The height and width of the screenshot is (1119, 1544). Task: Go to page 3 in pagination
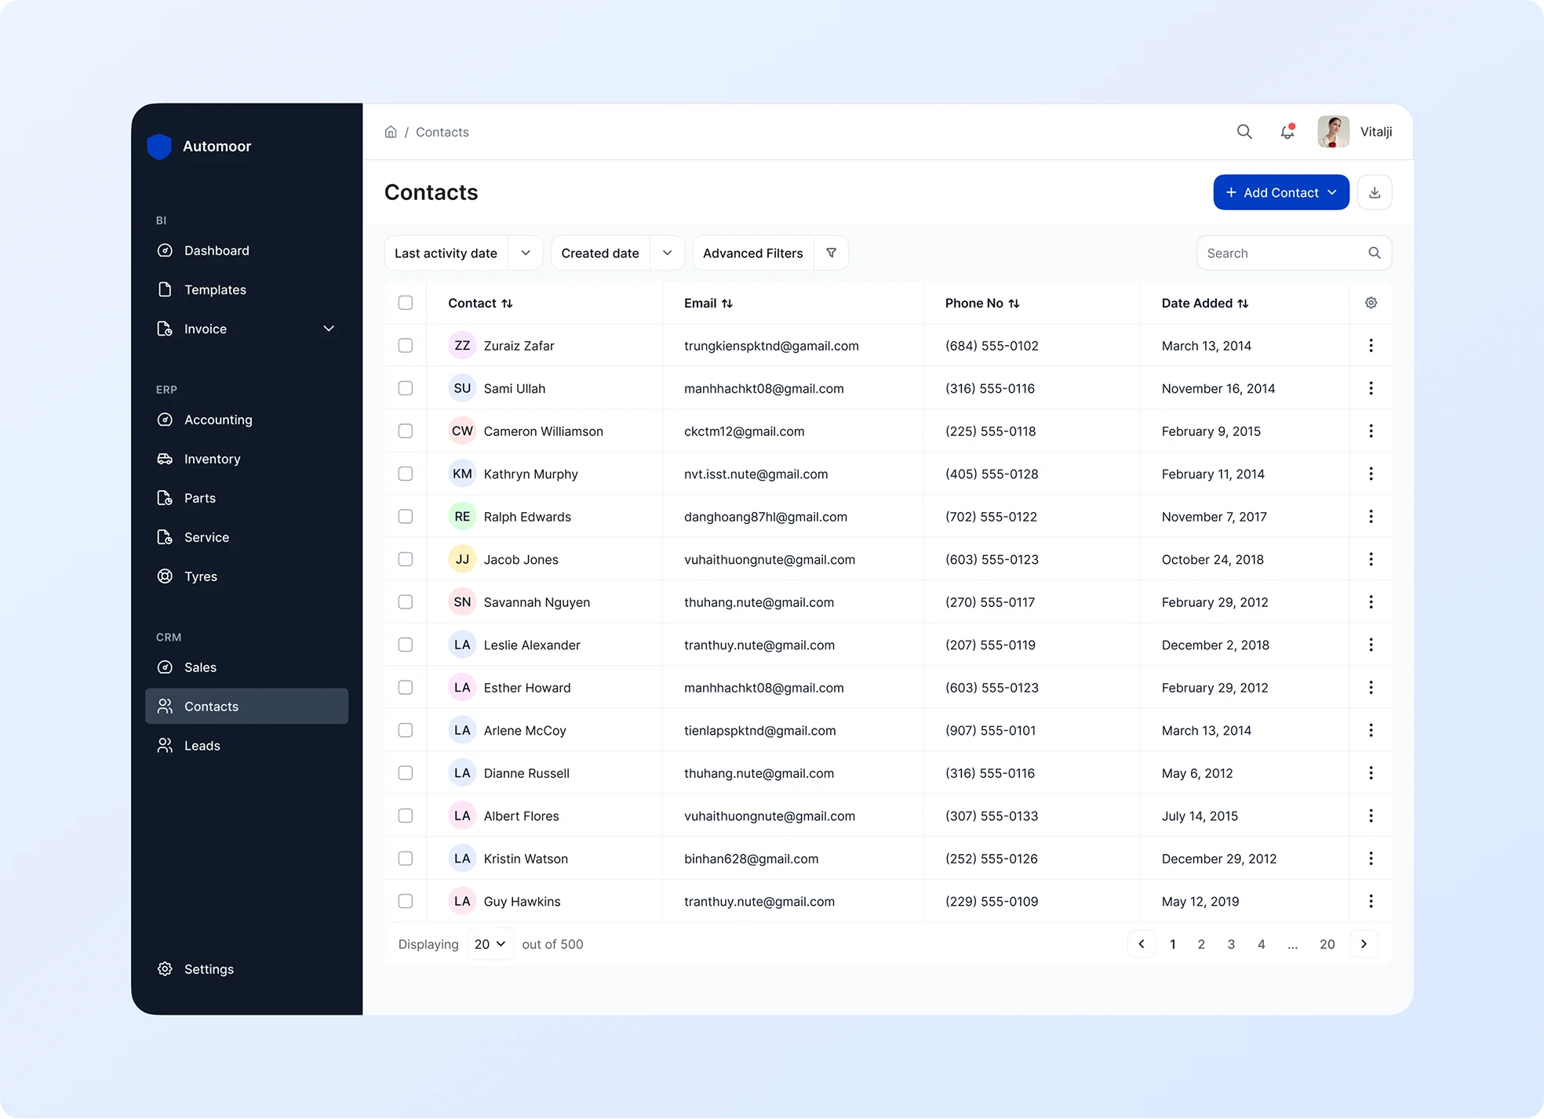[x=1231, y=944]
